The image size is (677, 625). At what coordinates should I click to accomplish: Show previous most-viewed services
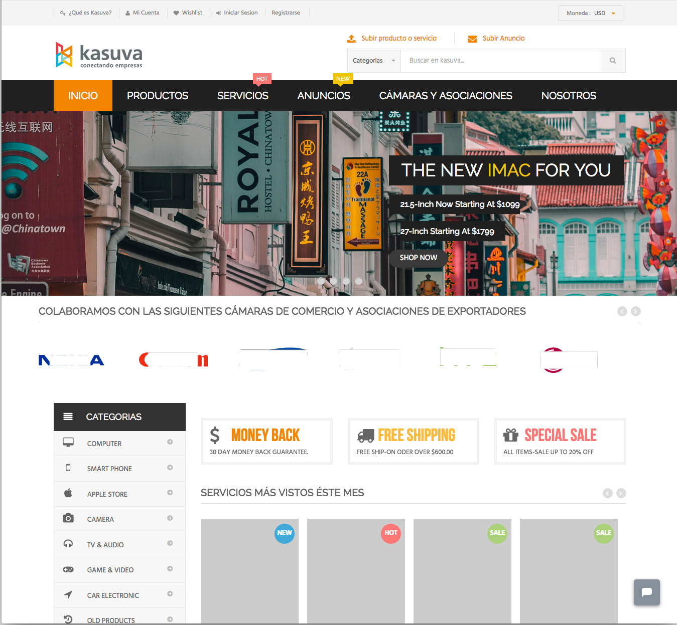point(608,493)
